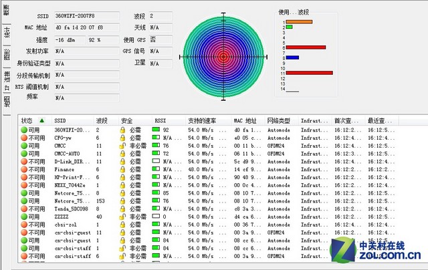
Task: Click channel value 153 in Netcore row
Action: click(x=100, y=201)
